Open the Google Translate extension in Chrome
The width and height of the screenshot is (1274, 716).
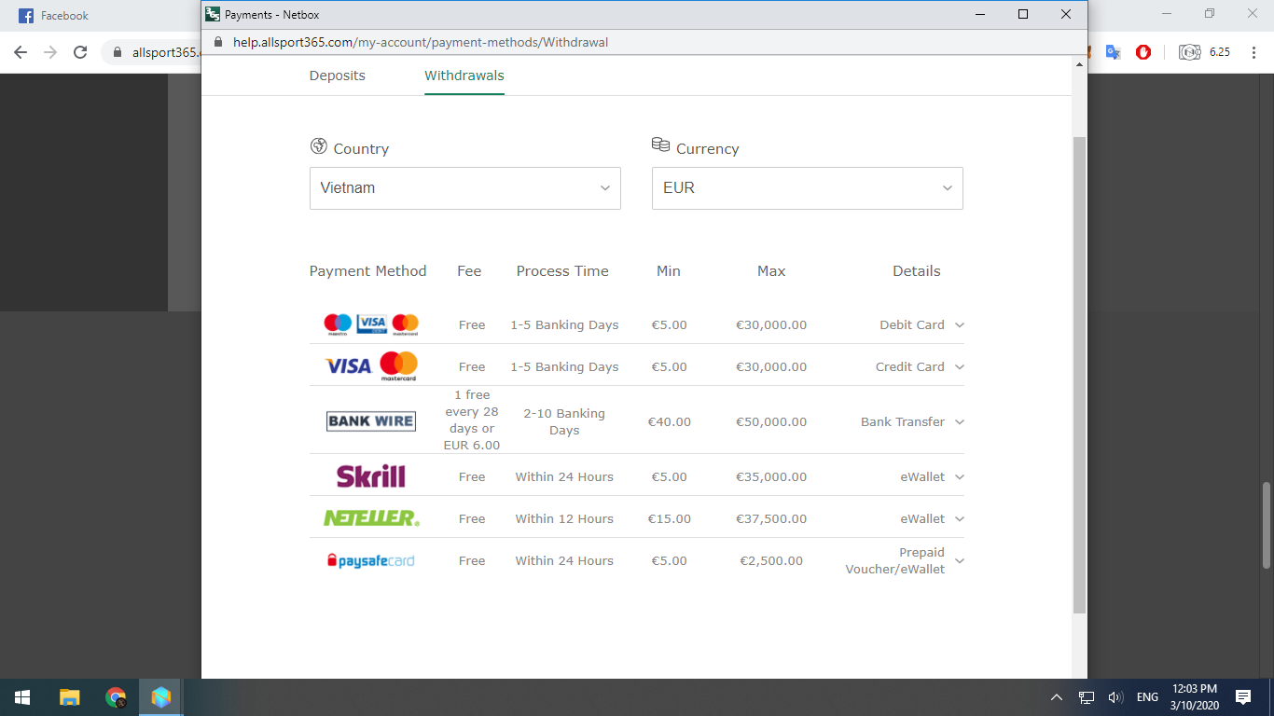click(1113, 52)
